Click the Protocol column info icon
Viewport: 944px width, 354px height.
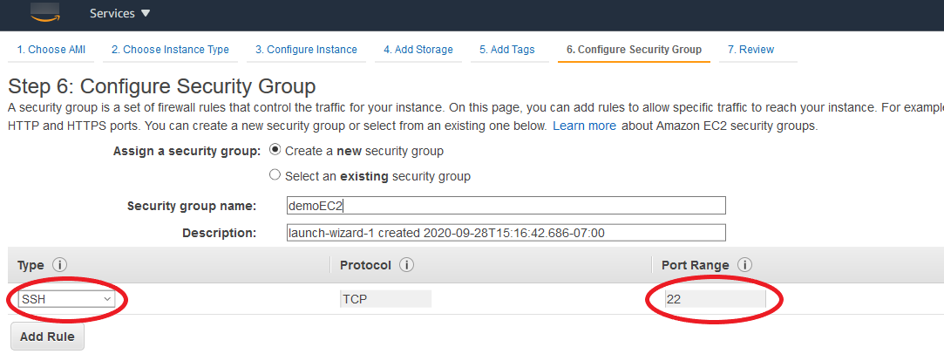[x=406, y=265]
